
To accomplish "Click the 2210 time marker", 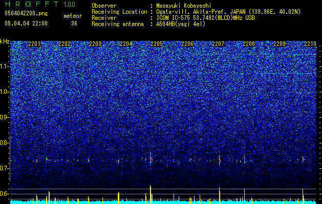I will tap(310, 44).
